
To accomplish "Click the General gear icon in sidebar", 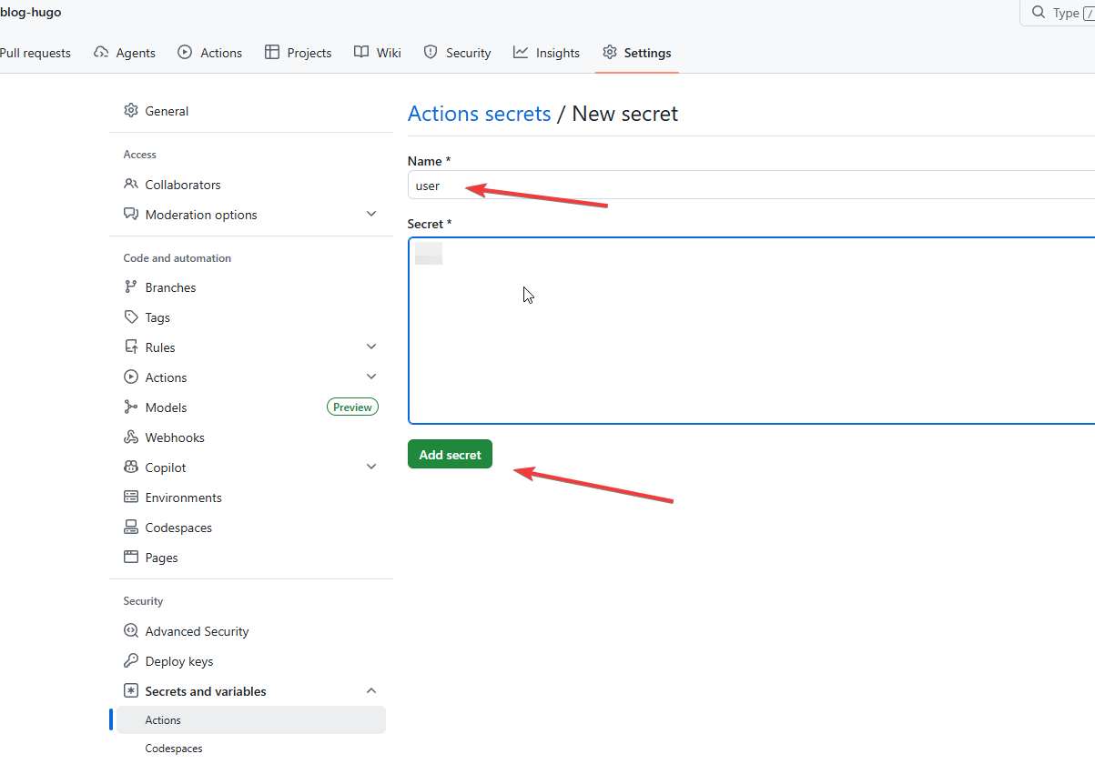I will [130, 111].
